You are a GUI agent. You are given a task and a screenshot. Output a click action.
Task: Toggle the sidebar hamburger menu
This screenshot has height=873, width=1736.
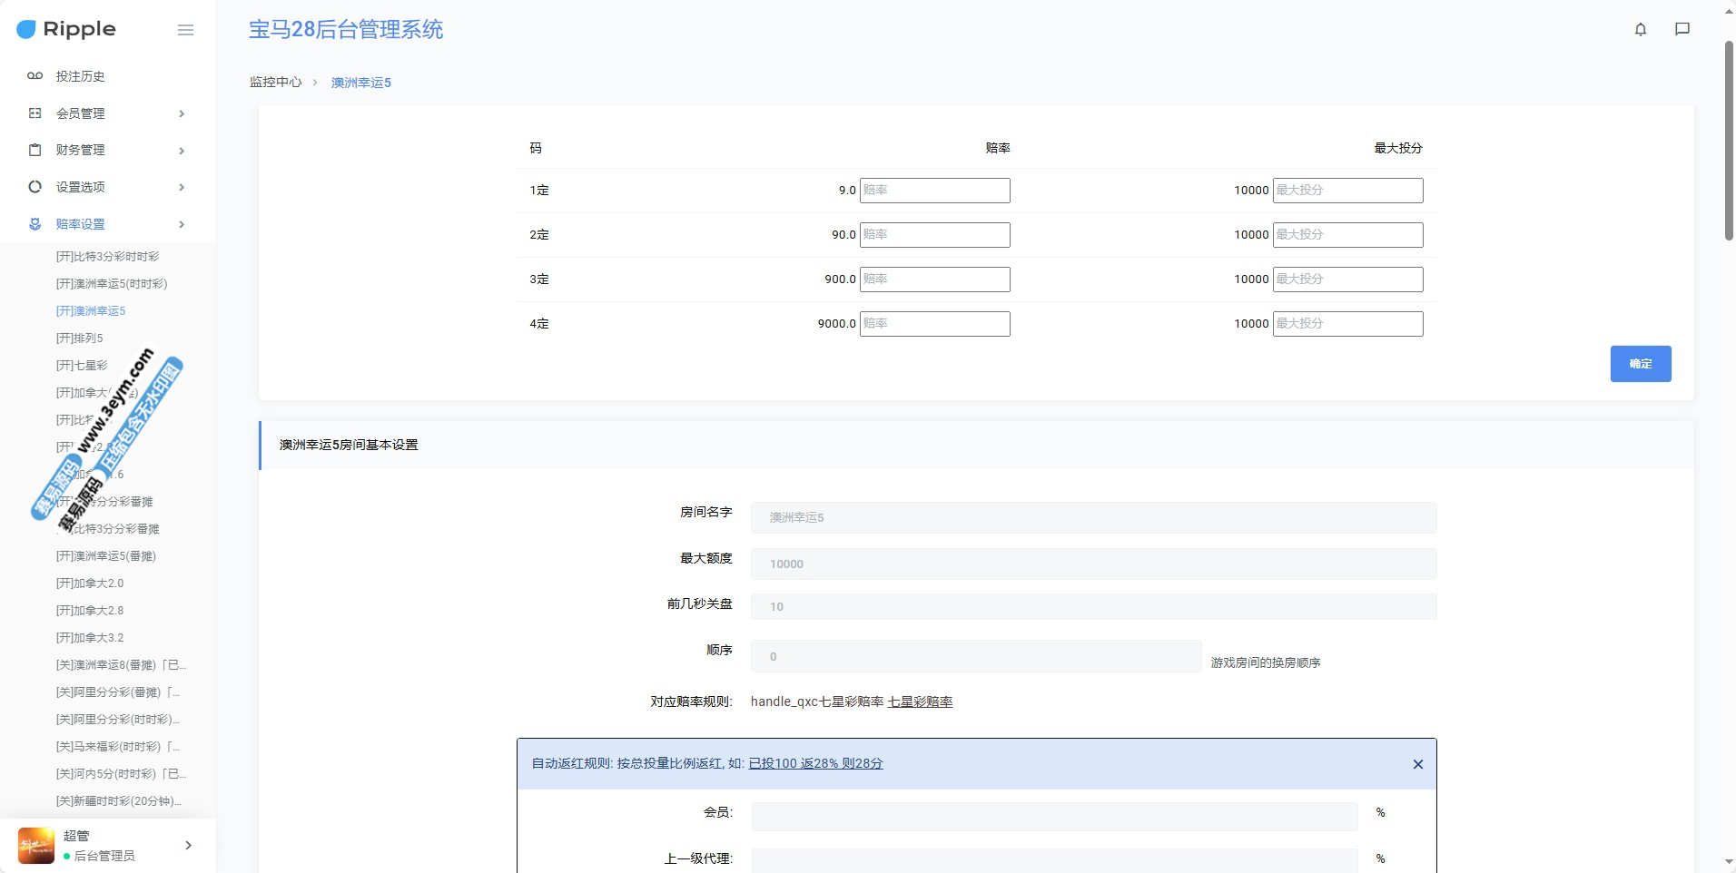coord(185,30)
